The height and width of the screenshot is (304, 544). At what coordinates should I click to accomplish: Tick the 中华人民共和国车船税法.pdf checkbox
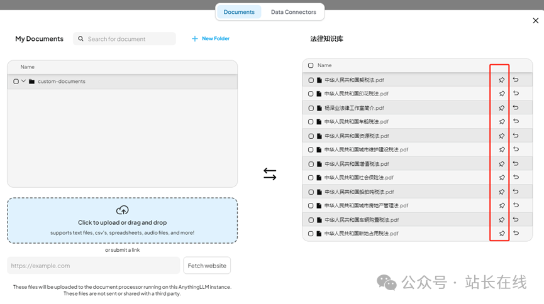pyautogui.click(x=311, y=122)
